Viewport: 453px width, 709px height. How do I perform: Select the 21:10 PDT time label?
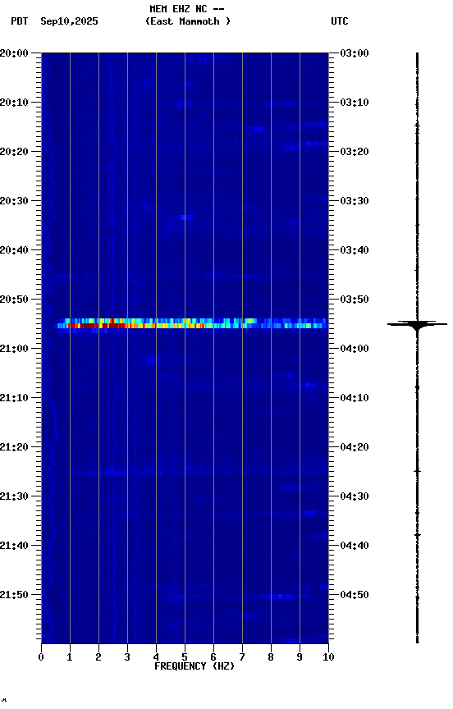(x=14, y=398)
